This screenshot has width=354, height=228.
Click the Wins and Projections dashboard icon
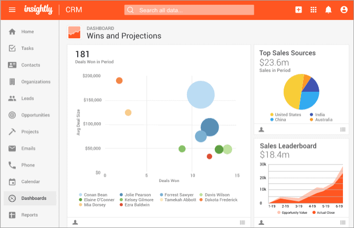75,32
